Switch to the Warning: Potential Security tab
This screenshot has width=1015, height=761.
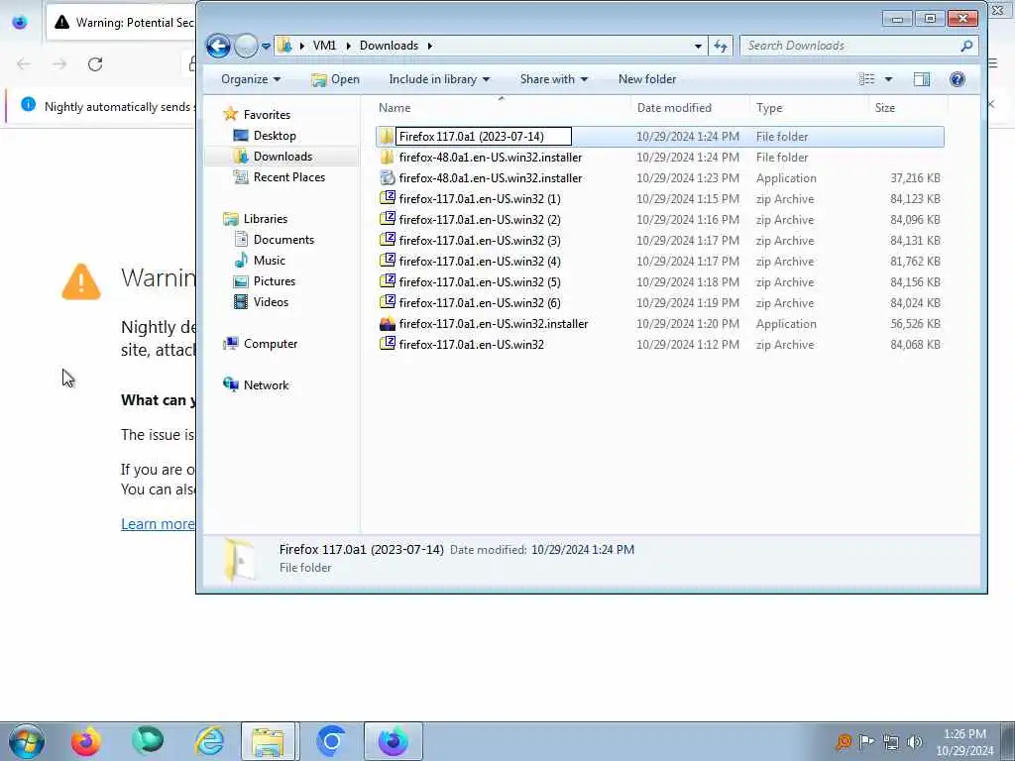click(121, 23)
